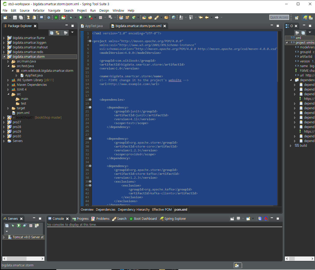Click the Spring Boot dashboard notification icon
The width and height of the screenshot is (315, 270).
63,17
